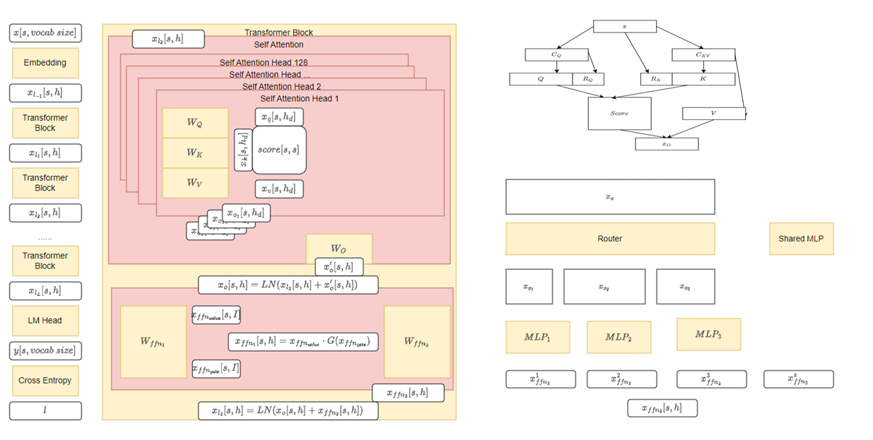Select the MLP_1 block
Viewport: 873px width, 440px height.
(537, 338)
